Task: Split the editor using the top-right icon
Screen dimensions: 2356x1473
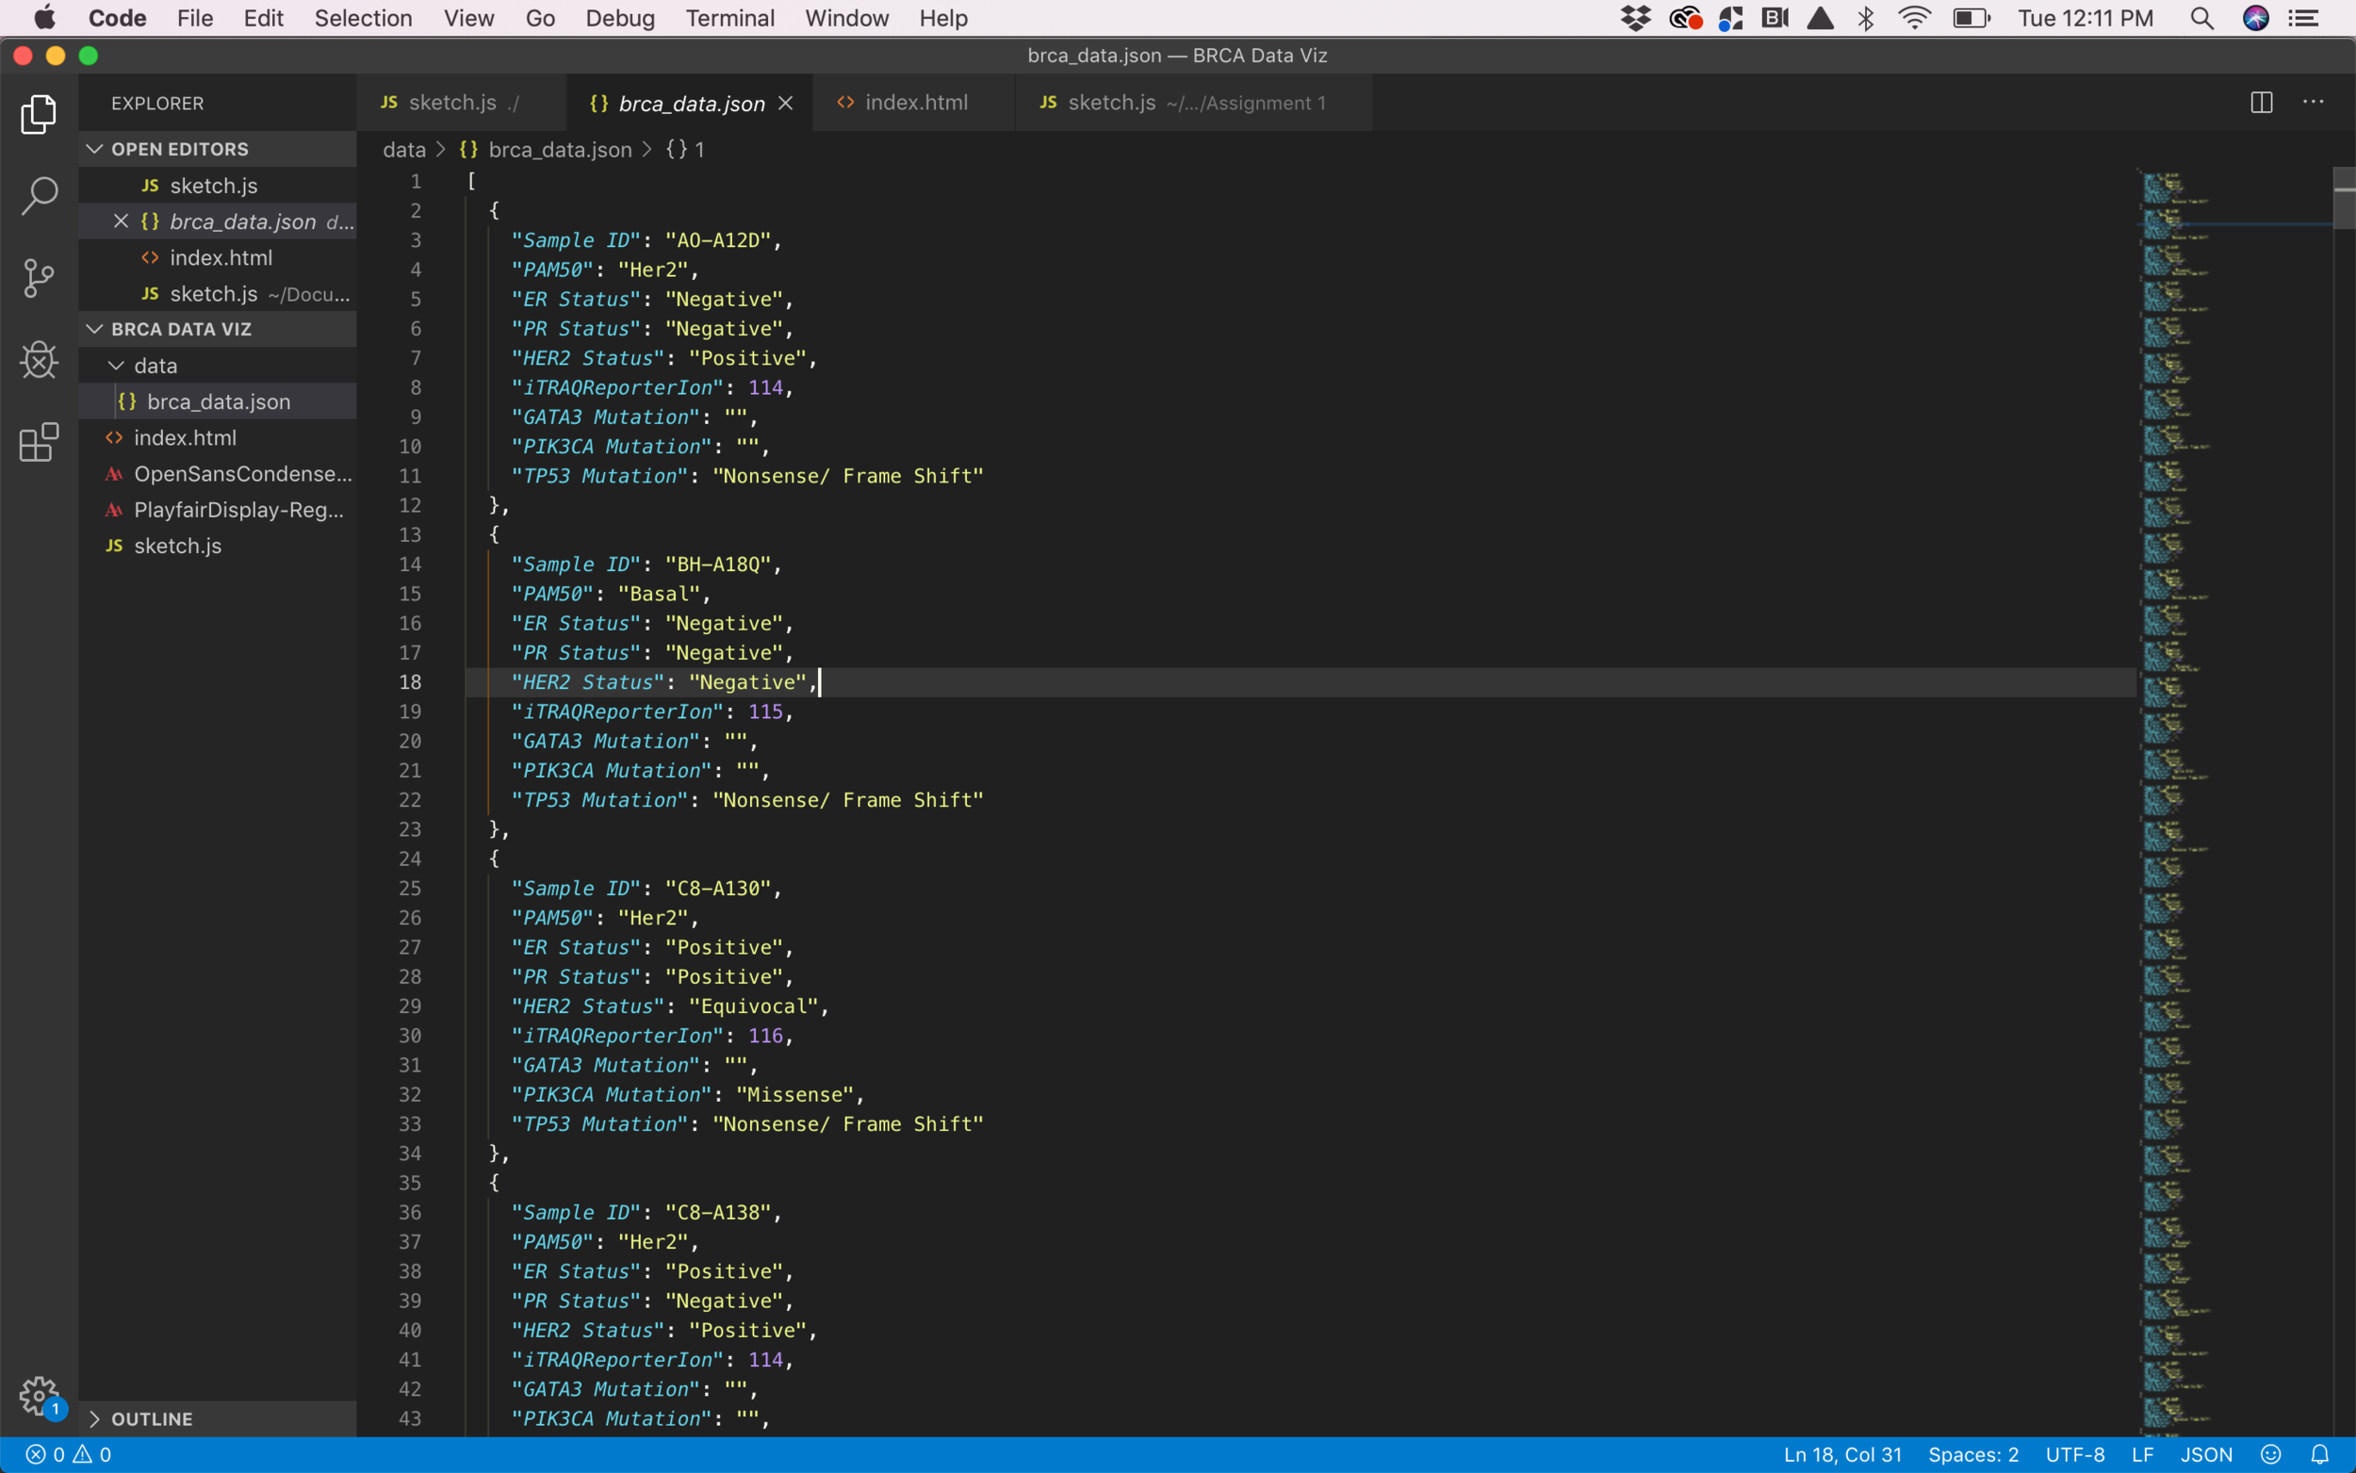Action: [x=2261, y=102]
